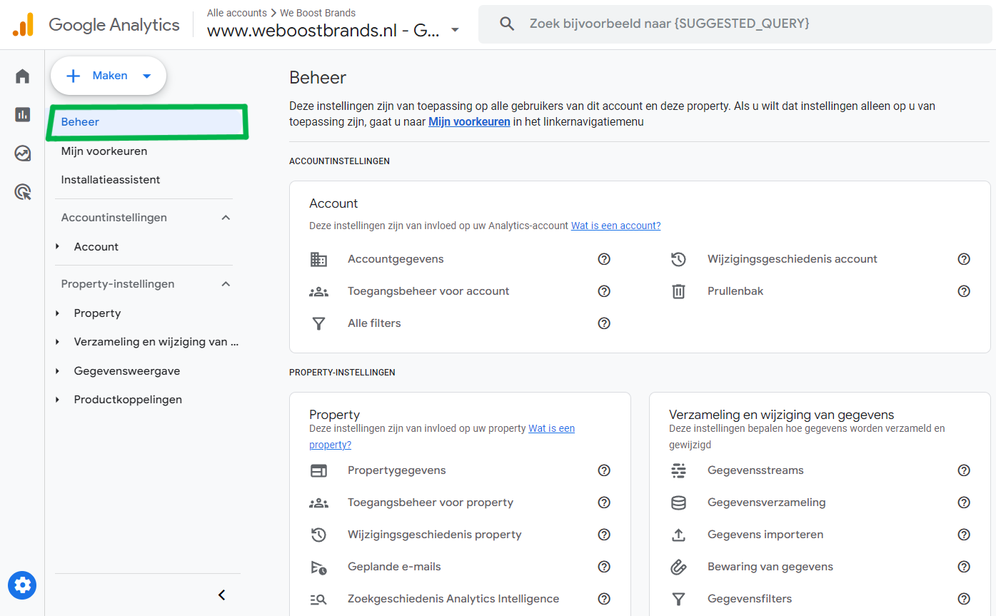Image resolution: width=996 pixels, height=616 pixels.
Task: Open the Explore icon in the sidebar
Action: tap(22, 153)
